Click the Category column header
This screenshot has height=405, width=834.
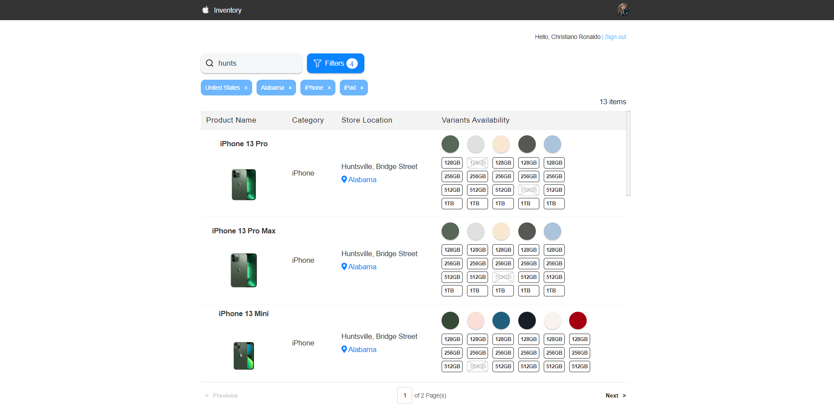308,120
